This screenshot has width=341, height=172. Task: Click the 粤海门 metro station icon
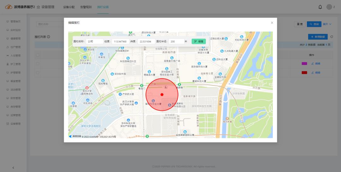click(x=142, y=86)
